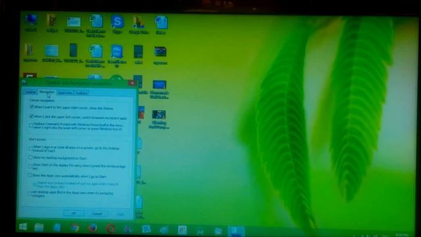Select the active properties window taskbar button
421x237 pixels.
coord(236,231)
